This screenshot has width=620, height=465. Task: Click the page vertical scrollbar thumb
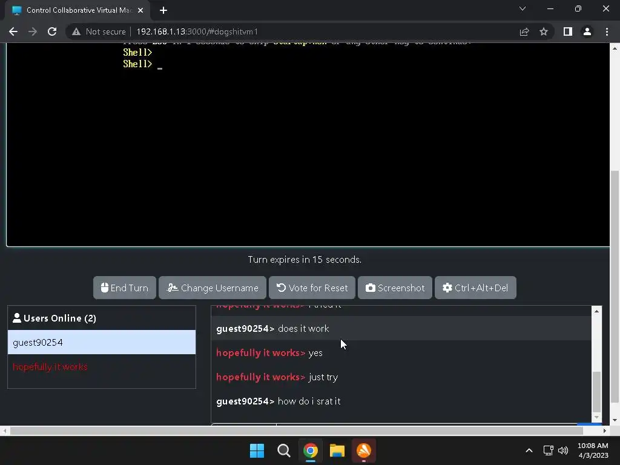(x=615, y=286)
